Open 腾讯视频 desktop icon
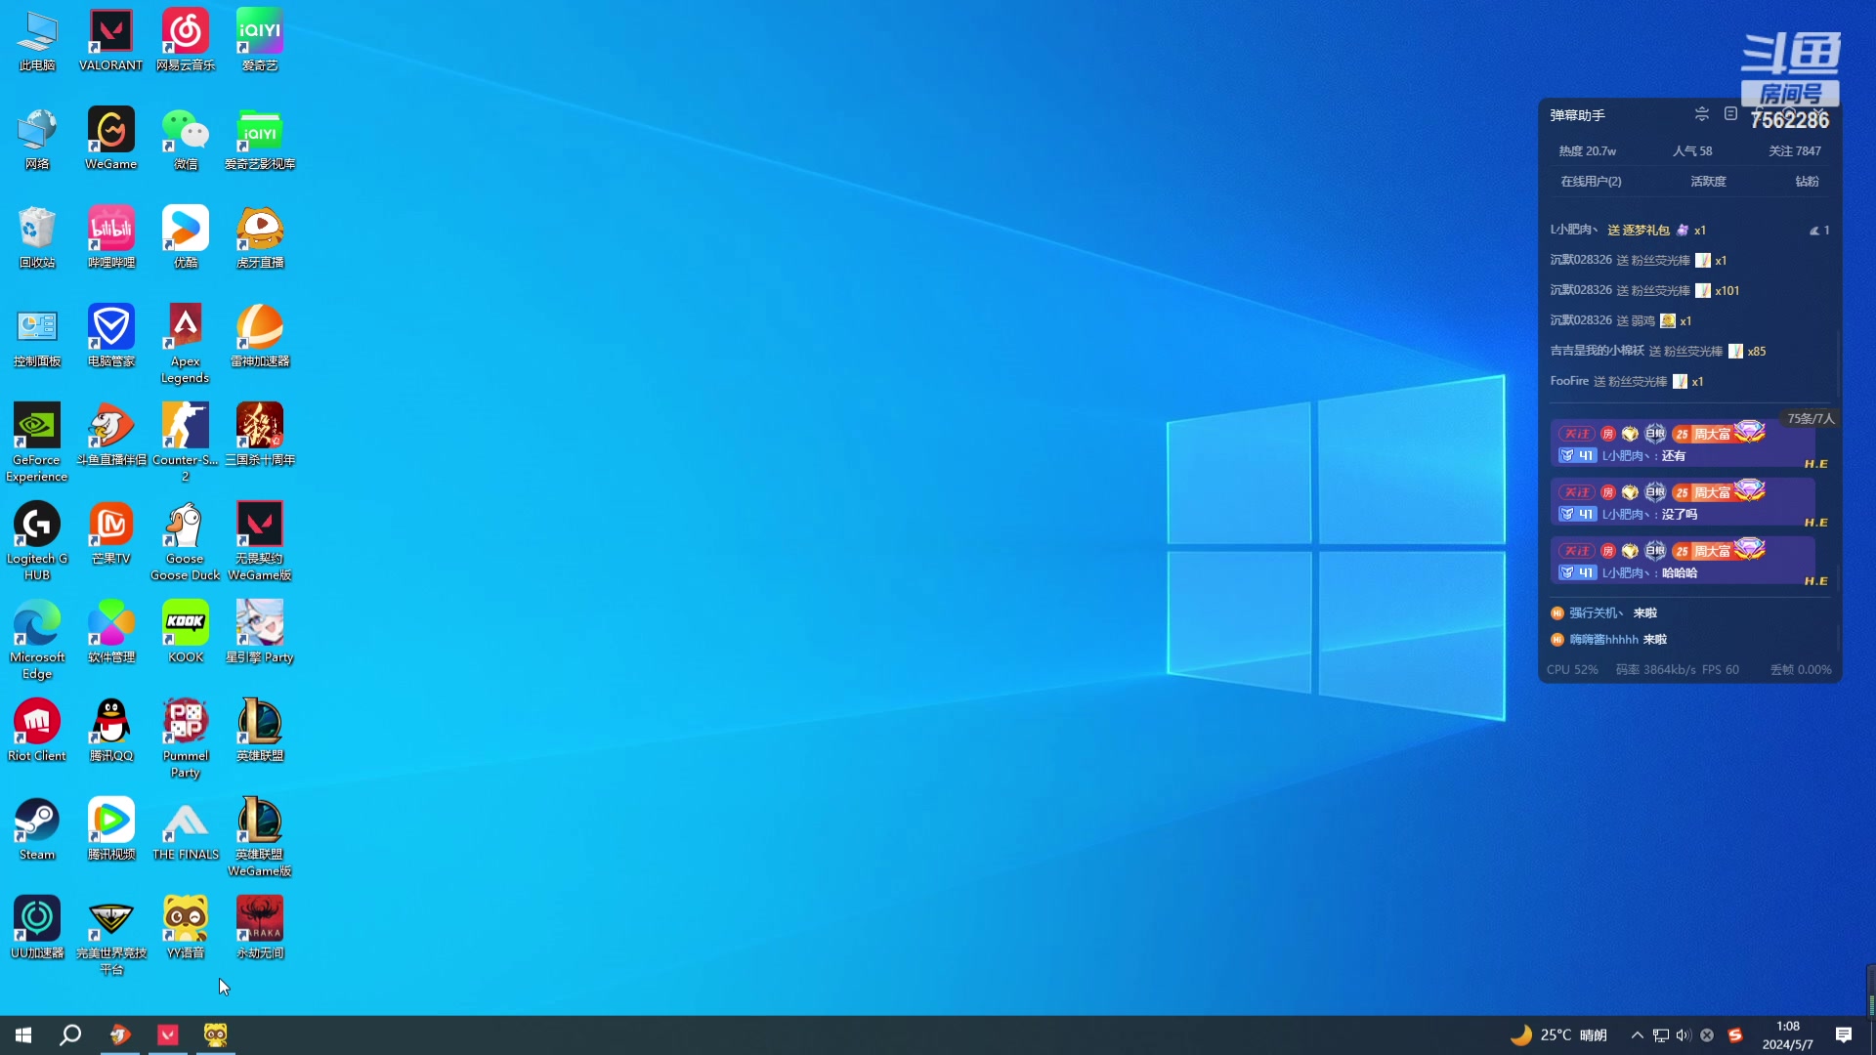The height and width of the screenshot is (1055, 1876). (110, 829)
